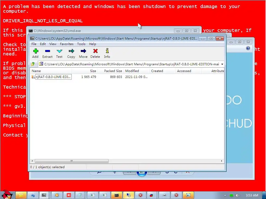Click the red X error taskbar icon before the cube icon
266x199 pixels.
141,195
